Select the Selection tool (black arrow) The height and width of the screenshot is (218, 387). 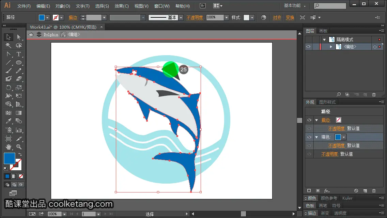(9, 37)
